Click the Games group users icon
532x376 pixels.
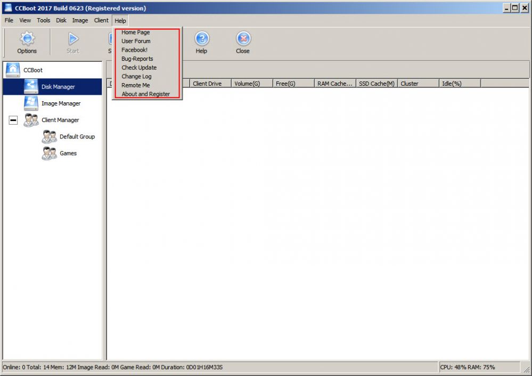coord(49,153)
